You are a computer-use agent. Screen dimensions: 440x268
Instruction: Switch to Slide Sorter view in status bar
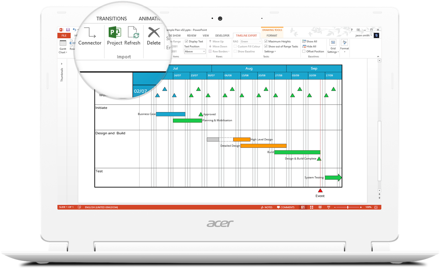tap(312, 207)
